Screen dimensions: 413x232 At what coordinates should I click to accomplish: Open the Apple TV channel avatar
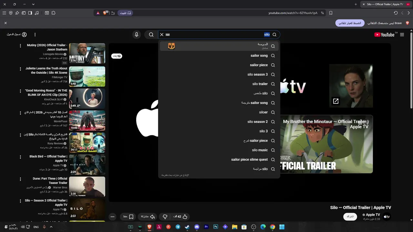[x=387, y=217]
